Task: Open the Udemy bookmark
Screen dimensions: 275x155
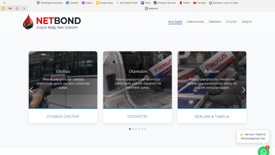Action: click(87, 3)
